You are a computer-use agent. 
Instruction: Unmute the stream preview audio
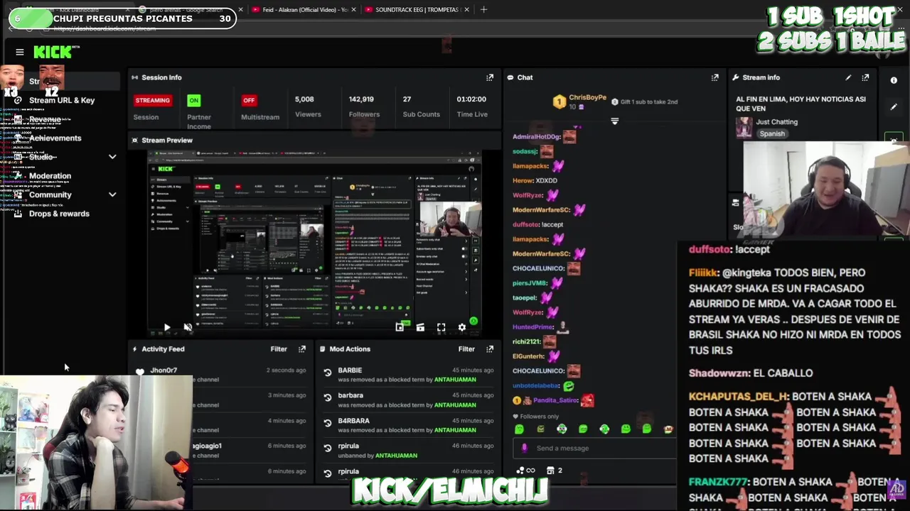point(188,327)
